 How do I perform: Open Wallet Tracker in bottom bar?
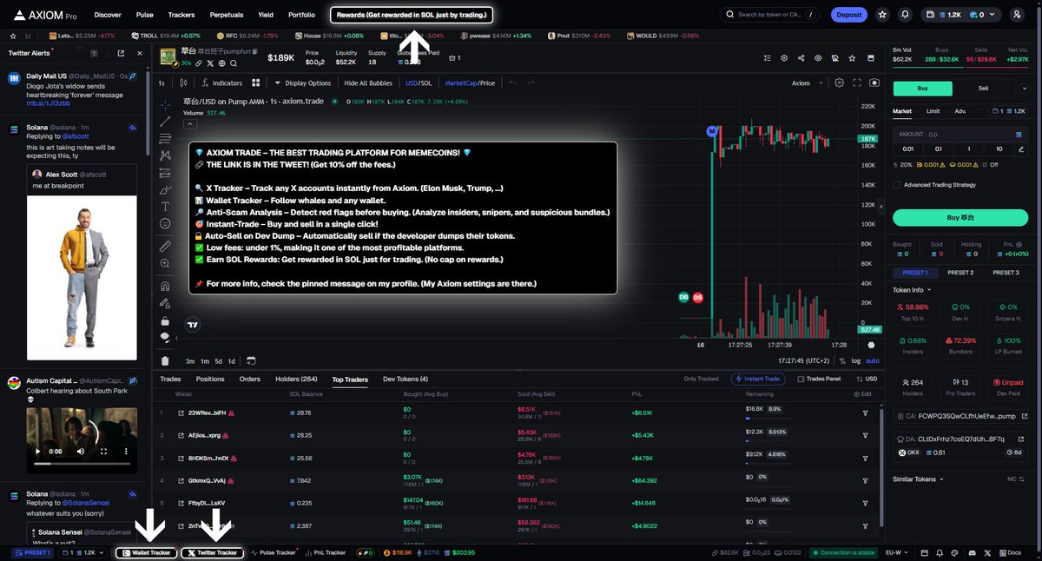[x=147, y=552]
